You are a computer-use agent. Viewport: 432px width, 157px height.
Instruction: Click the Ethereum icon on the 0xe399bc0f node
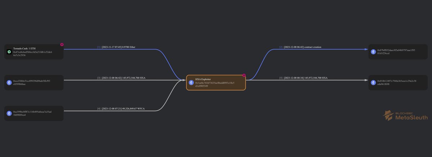9,113
